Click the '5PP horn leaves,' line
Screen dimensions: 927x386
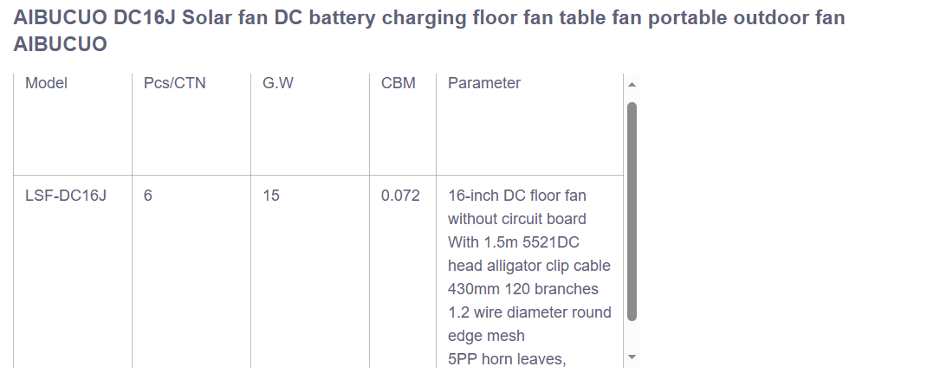(507, 359)
